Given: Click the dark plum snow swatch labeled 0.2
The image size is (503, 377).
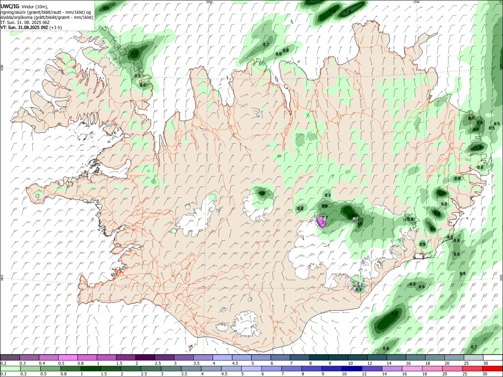Looking at the screenshot, I should [x=10, y=358].
